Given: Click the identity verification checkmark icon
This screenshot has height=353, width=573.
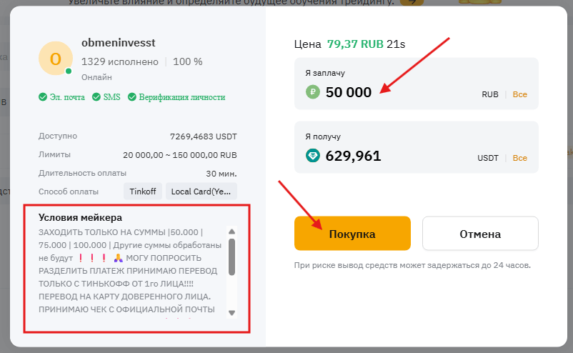Looking at the screenshot, I should point(131,97).
